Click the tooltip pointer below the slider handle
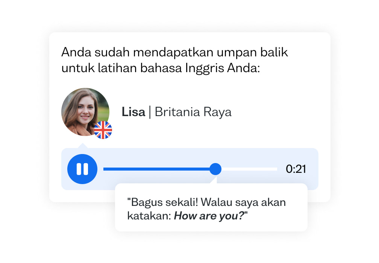 [x=214, y=180]
